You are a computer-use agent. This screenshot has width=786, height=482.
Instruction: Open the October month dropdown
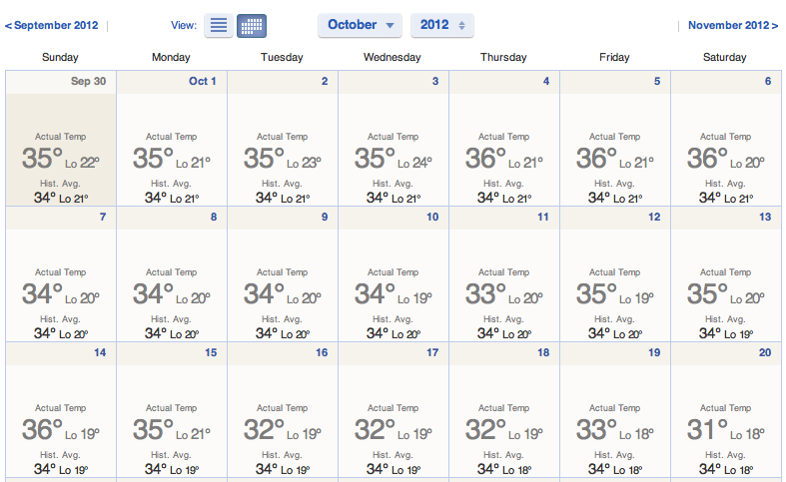click(361, 25)
